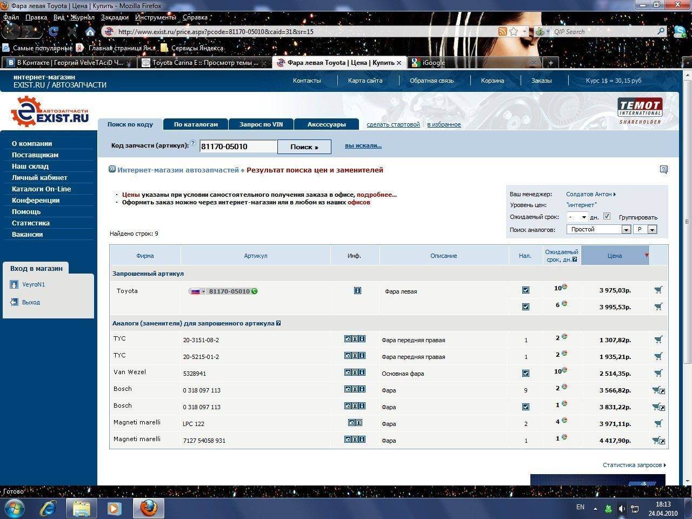Click the Поиск search button
The height and width of the screenshot is (519, 692).
tap(304, 147)
